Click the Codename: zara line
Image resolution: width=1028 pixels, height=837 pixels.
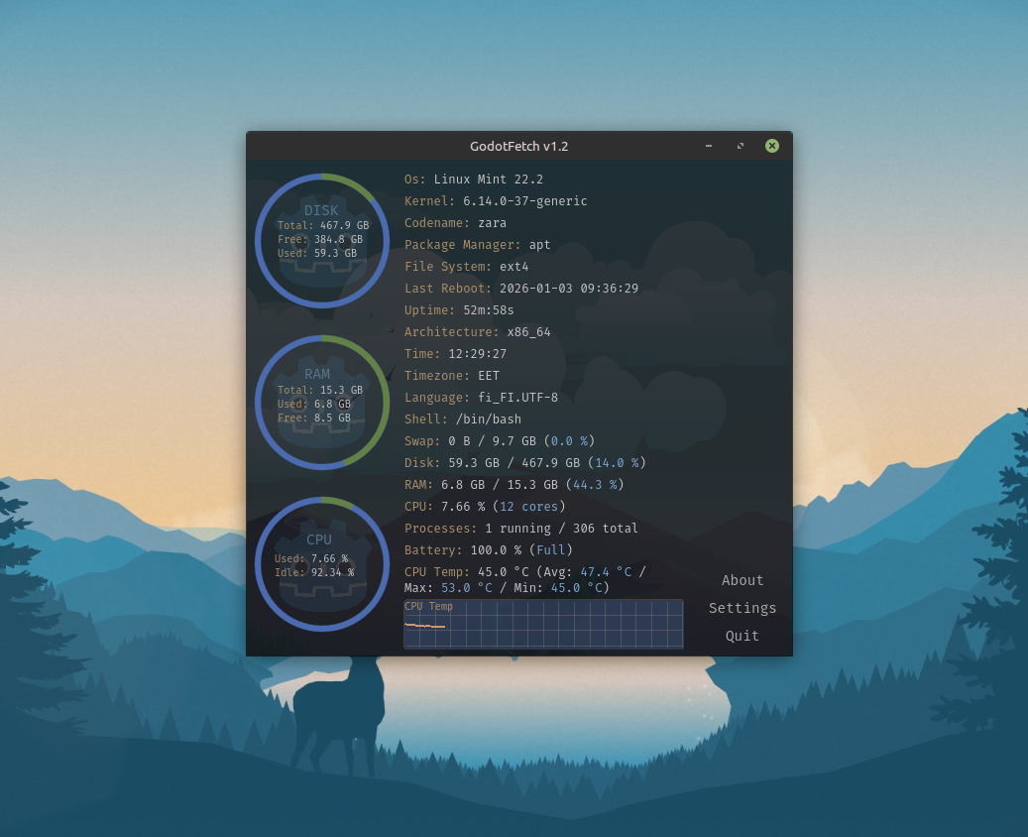455,223
